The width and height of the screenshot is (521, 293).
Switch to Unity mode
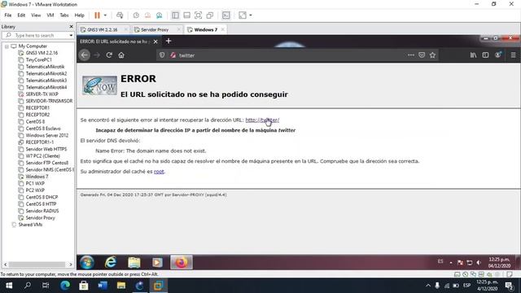[x=210, y=15]
